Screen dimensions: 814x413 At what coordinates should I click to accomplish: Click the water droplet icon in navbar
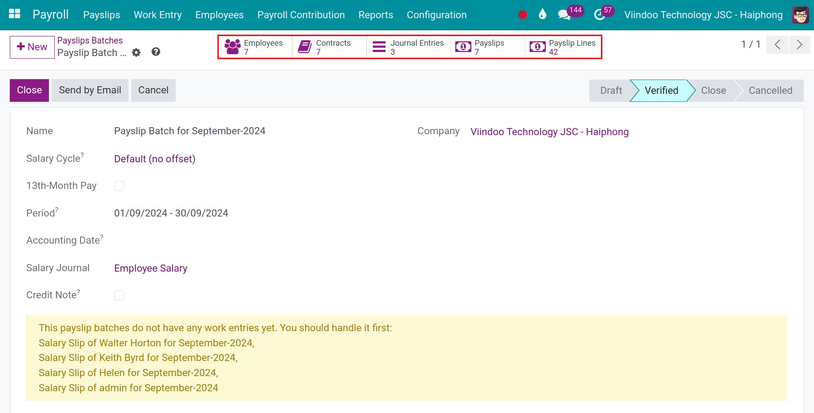[x=542, y=15]
